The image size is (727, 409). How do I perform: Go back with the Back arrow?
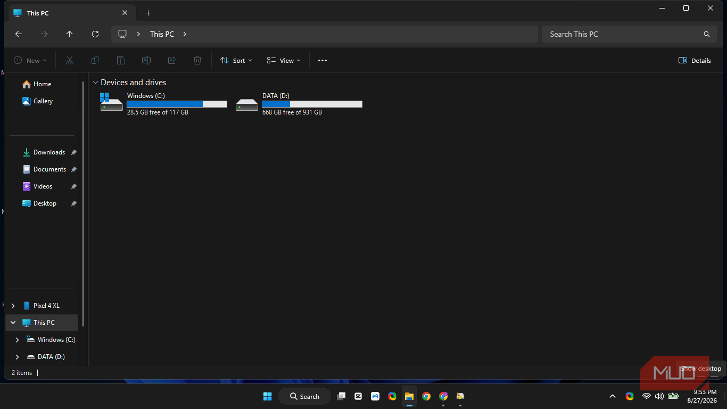coord(19,34)
